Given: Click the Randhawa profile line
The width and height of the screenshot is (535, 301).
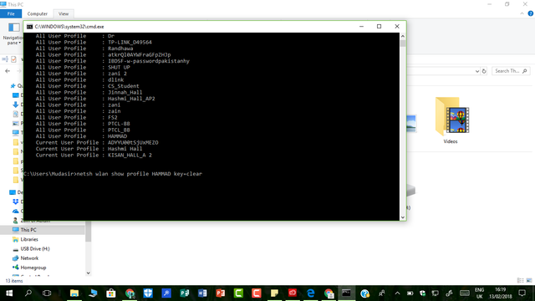Looking at the screenshot, I should click(x=84, y=48).
